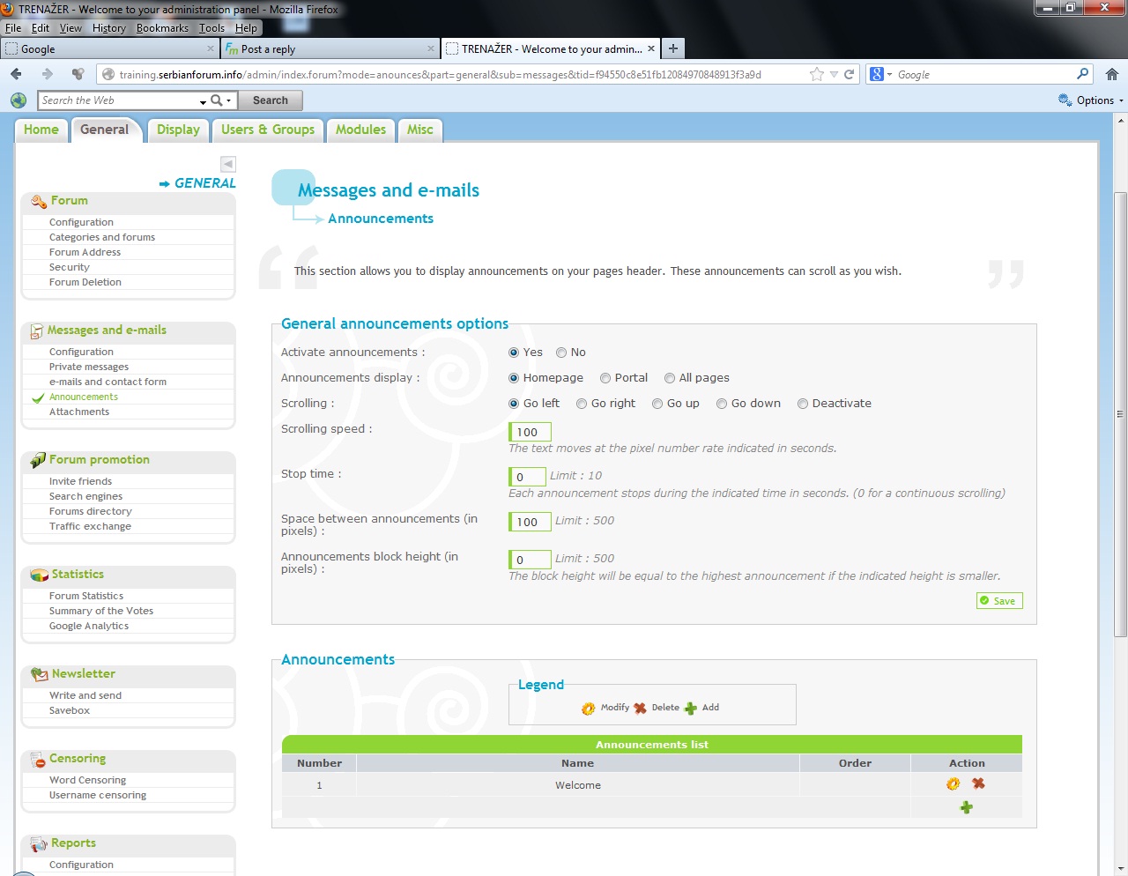
Task: Delete the Welcome announcement
Action: coord(978,783)
